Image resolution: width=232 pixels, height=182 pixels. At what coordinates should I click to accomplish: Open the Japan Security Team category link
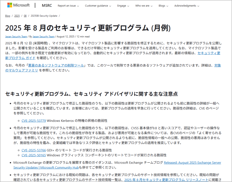pyautogui.click(x=16, y=37)
